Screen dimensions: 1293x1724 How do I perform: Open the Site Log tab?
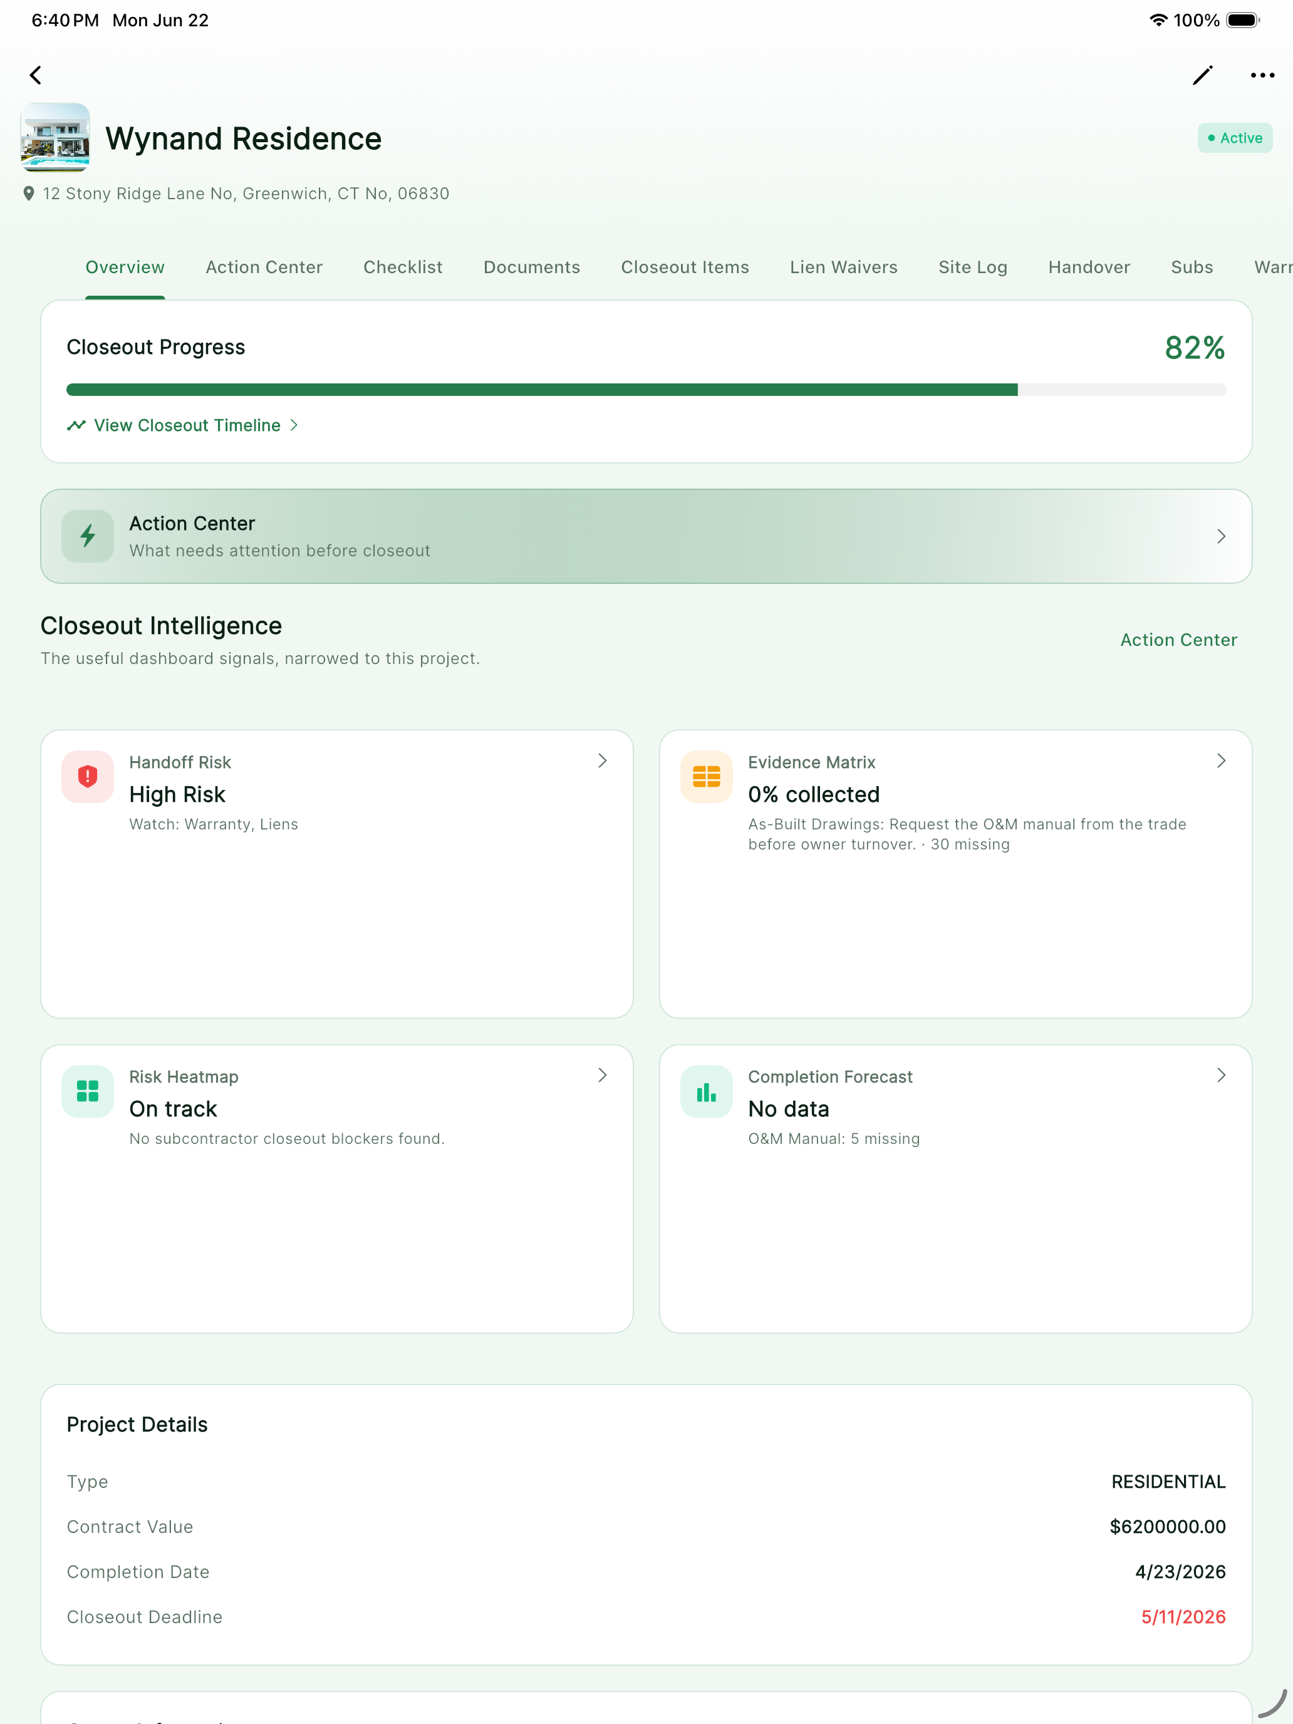pyautogui.click(x=973, y=267)
